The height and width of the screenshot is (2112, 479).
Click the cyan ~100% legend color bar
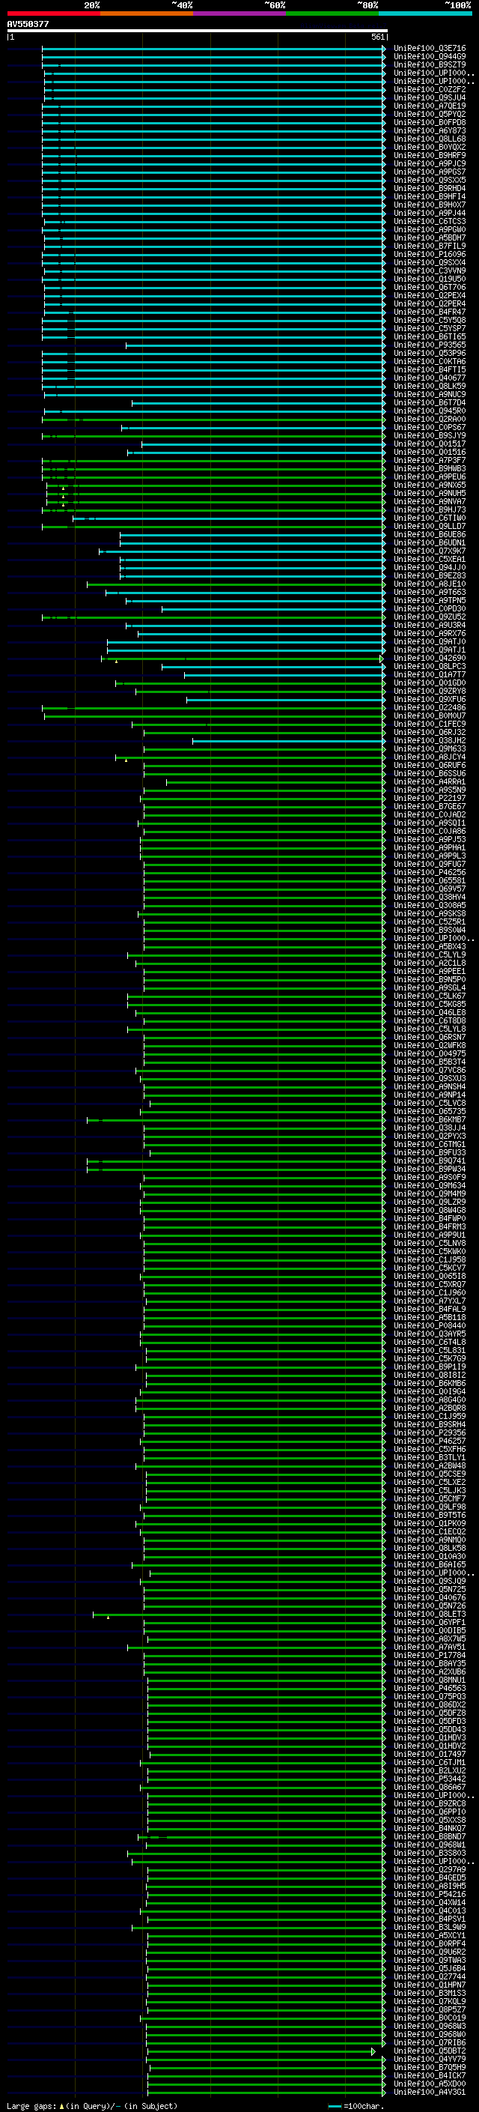point(425,13)
